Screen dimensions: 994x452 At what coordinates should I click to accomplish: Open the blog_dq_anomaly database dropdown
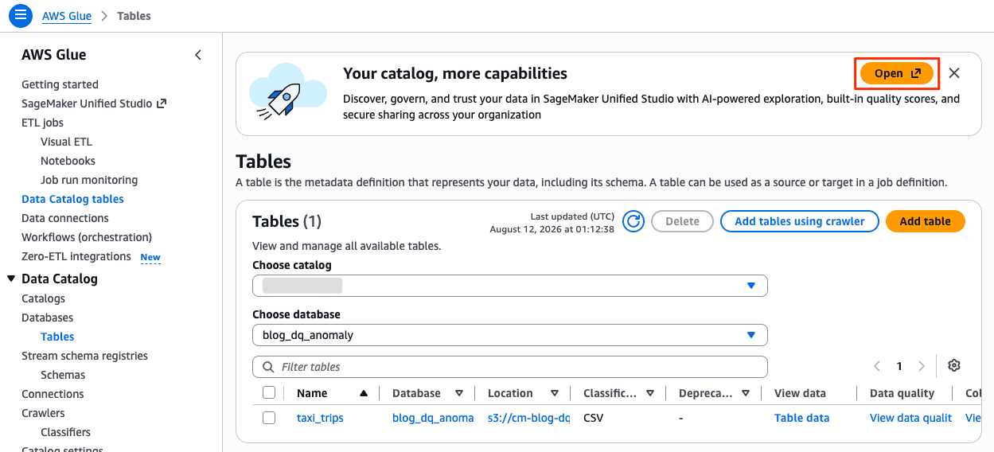[510, 335]
